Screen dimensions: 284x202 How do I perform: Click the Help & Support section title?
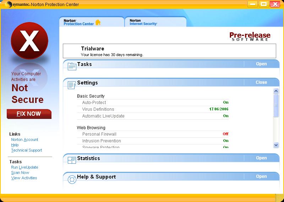click(x=96, y=177)
